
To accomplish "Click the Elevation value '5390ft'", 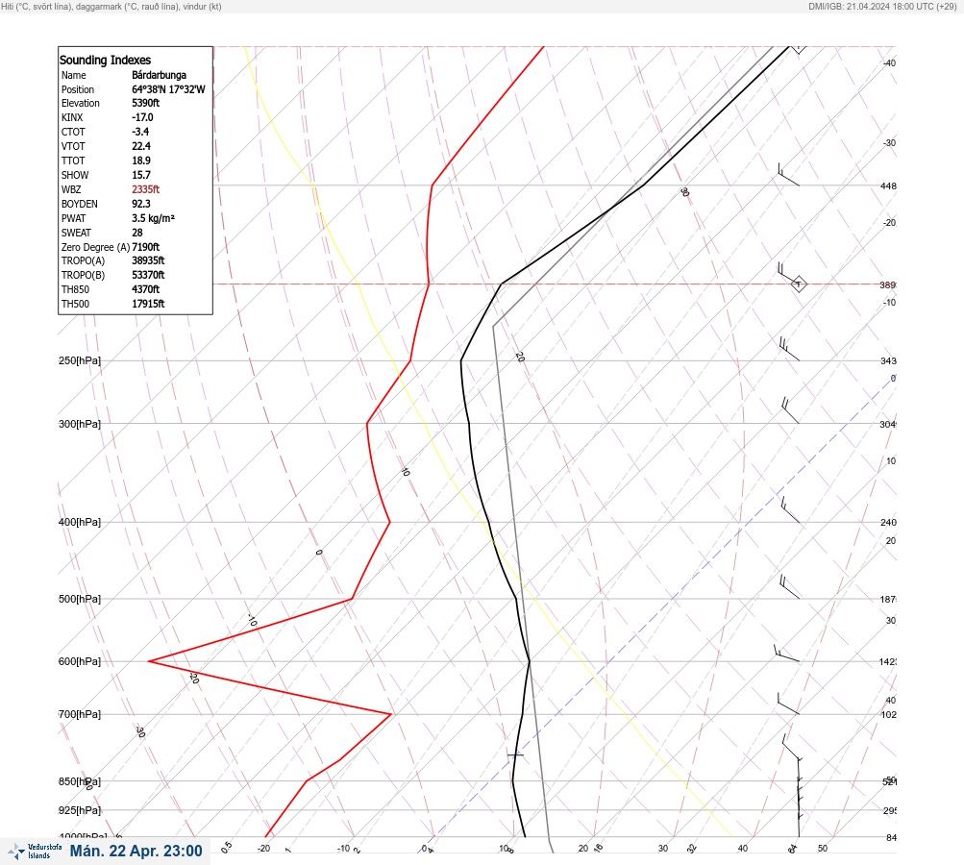I will [146, 103].
